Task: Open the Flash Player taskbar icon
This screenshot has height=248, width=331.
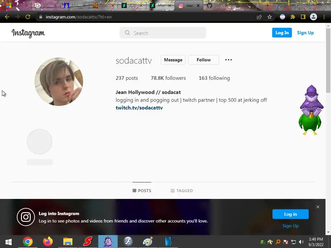Action: [128, 242]
